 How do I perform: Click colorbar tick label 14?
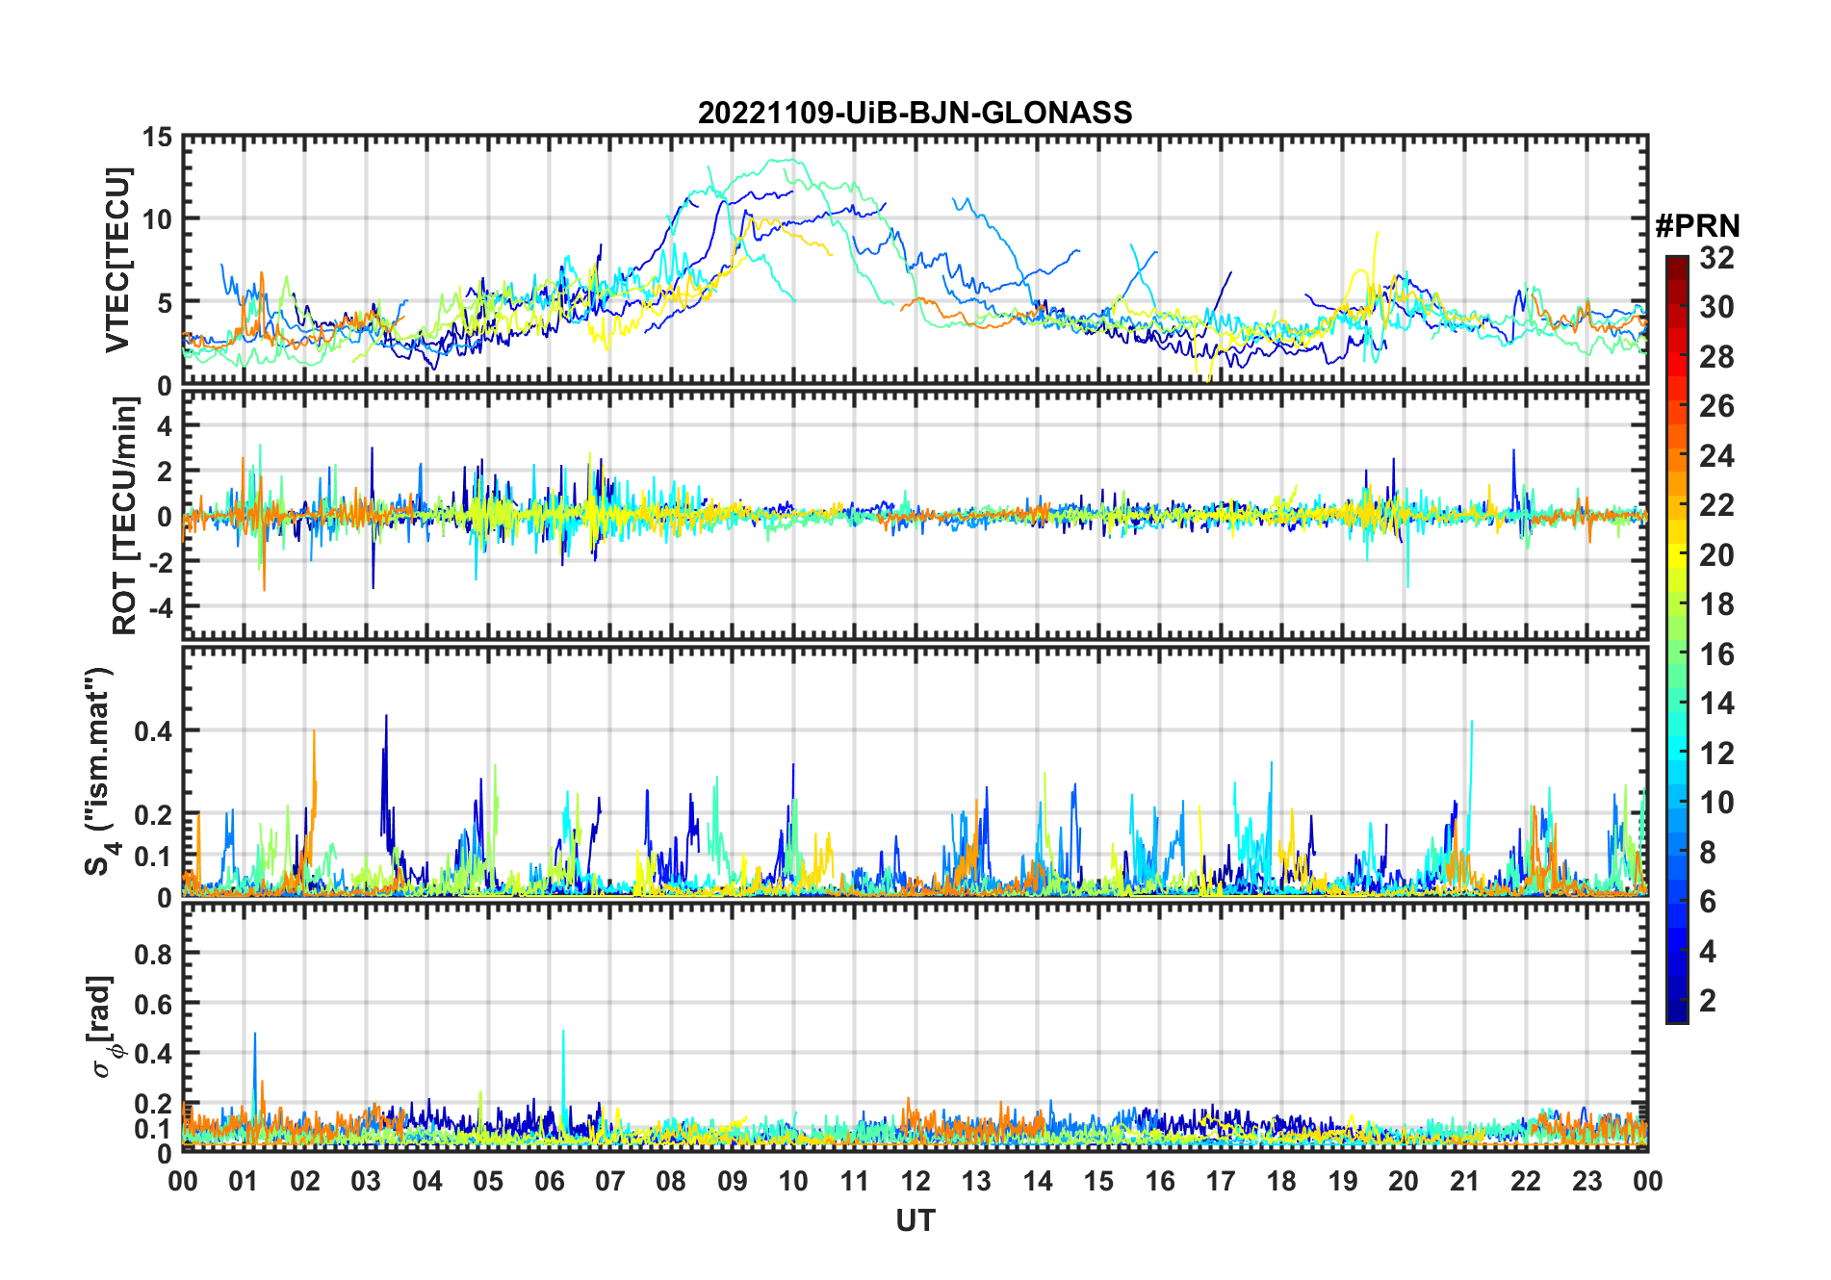click(1716, 703)
